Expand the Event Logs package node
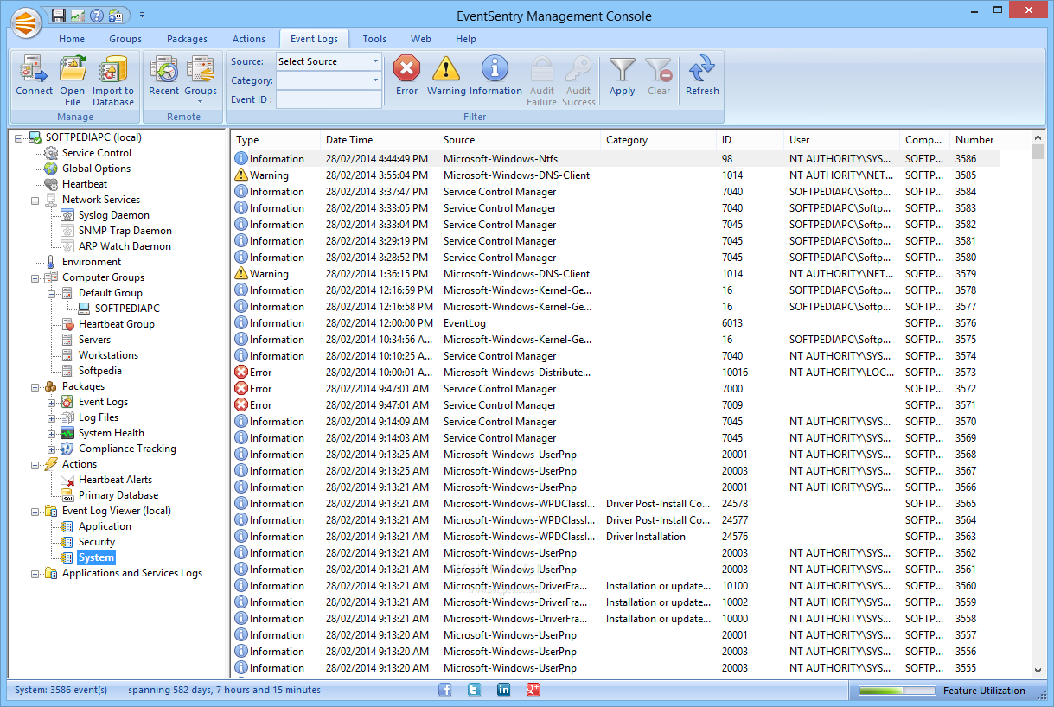Image resolution: width=1054 pixels, height=707 pixels. tap(52, 402)
